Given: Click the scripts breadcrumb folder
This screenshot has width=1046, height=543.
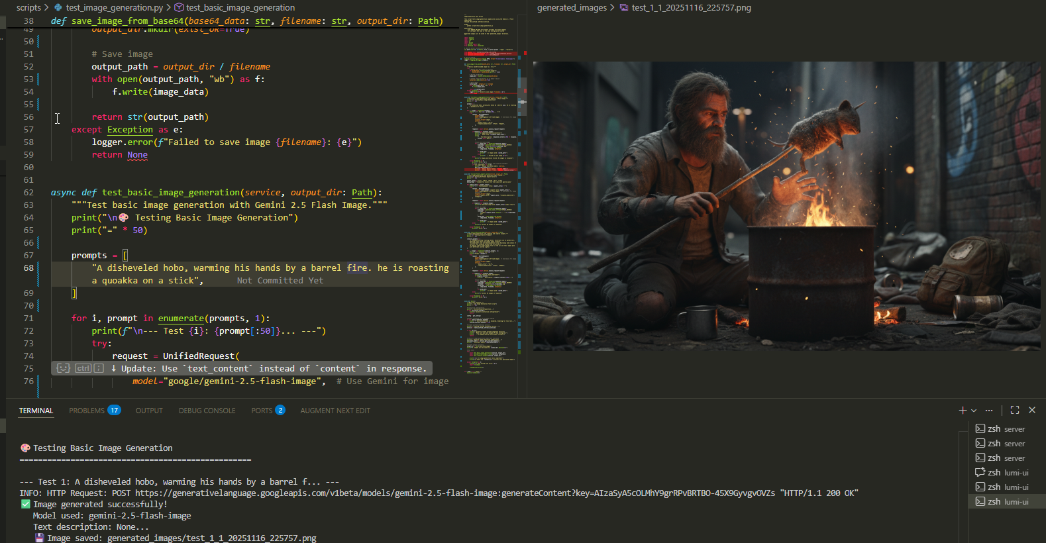Looking at the screenshot, I should [x=28, y=8].
